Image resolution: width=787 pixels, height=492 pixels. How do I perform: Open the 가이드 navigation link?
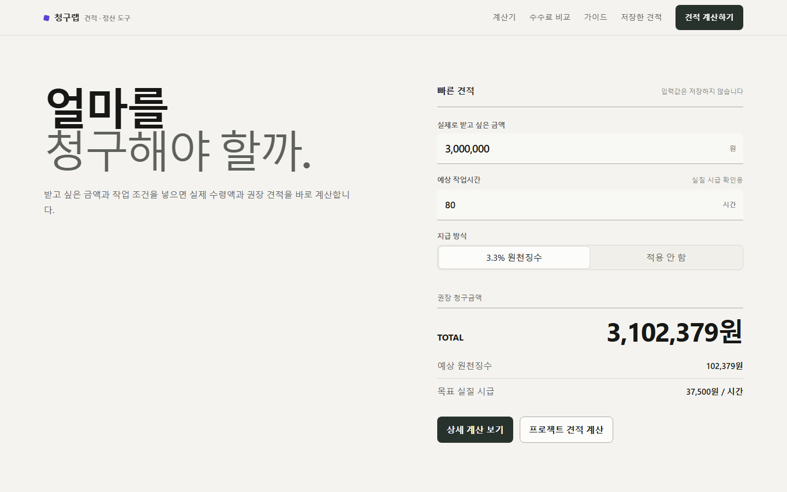595,17
